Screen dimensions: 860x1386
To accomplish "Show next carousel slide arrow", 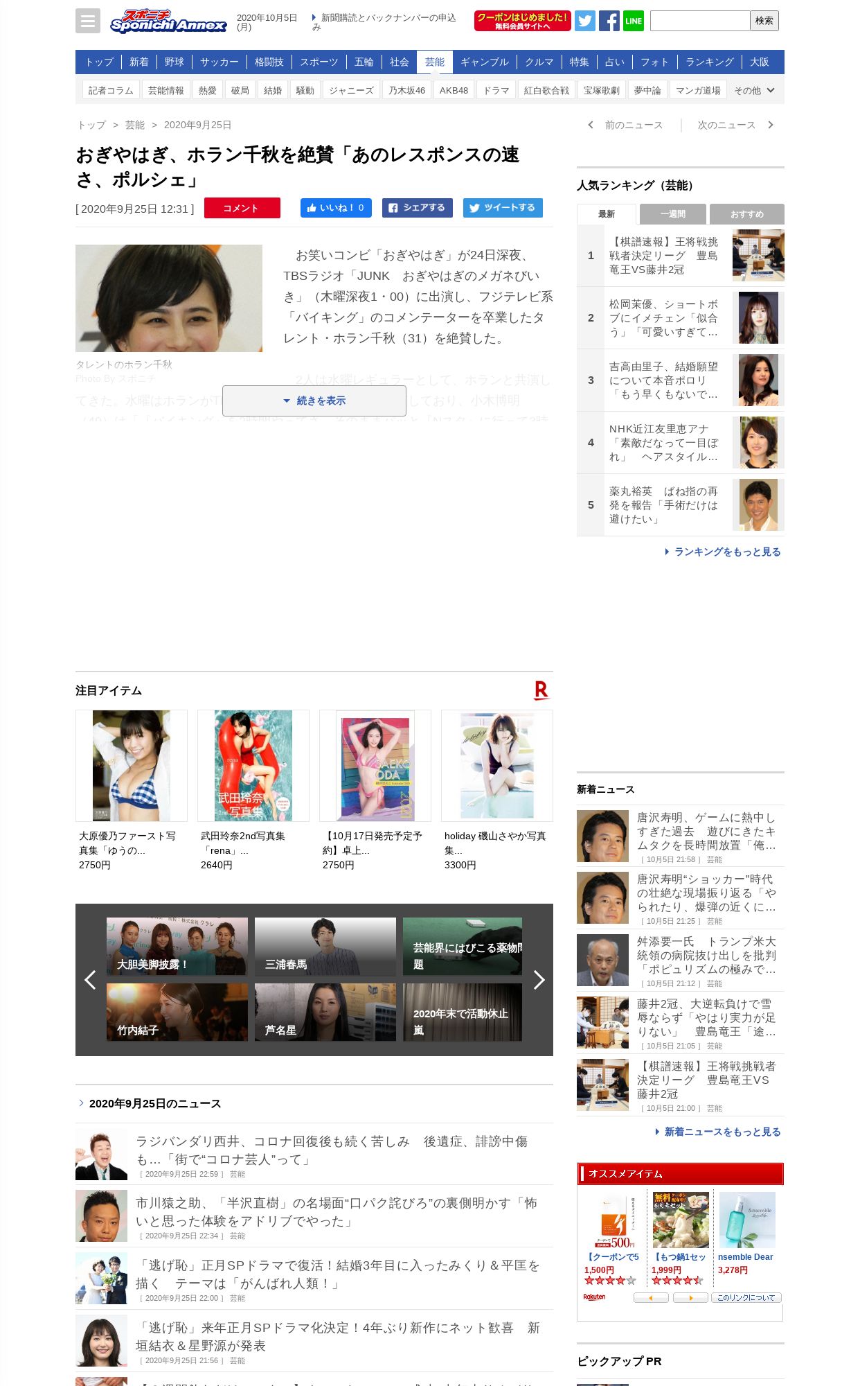I will pos(539,980).
